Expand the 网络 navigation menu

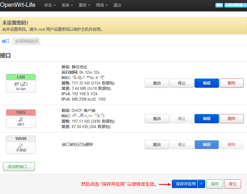102,5
